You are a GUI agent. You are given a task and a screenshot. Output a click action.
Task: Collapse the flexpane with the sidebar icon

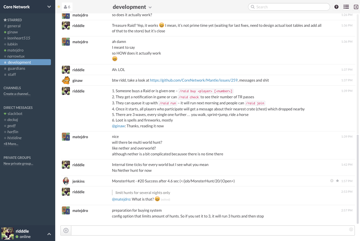(x=356, y=7)
